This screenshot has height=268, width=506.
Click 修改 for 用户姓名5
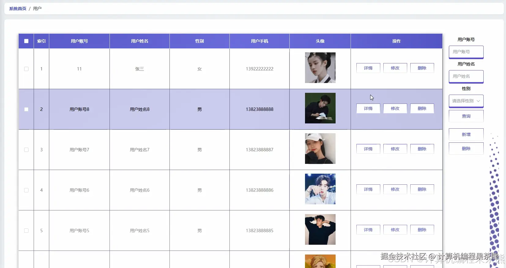click(395, 230)
